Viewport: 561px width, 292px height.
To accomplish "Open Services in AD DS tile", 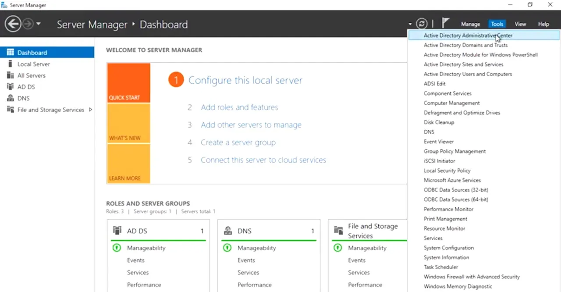I will (x=138, y=272).
